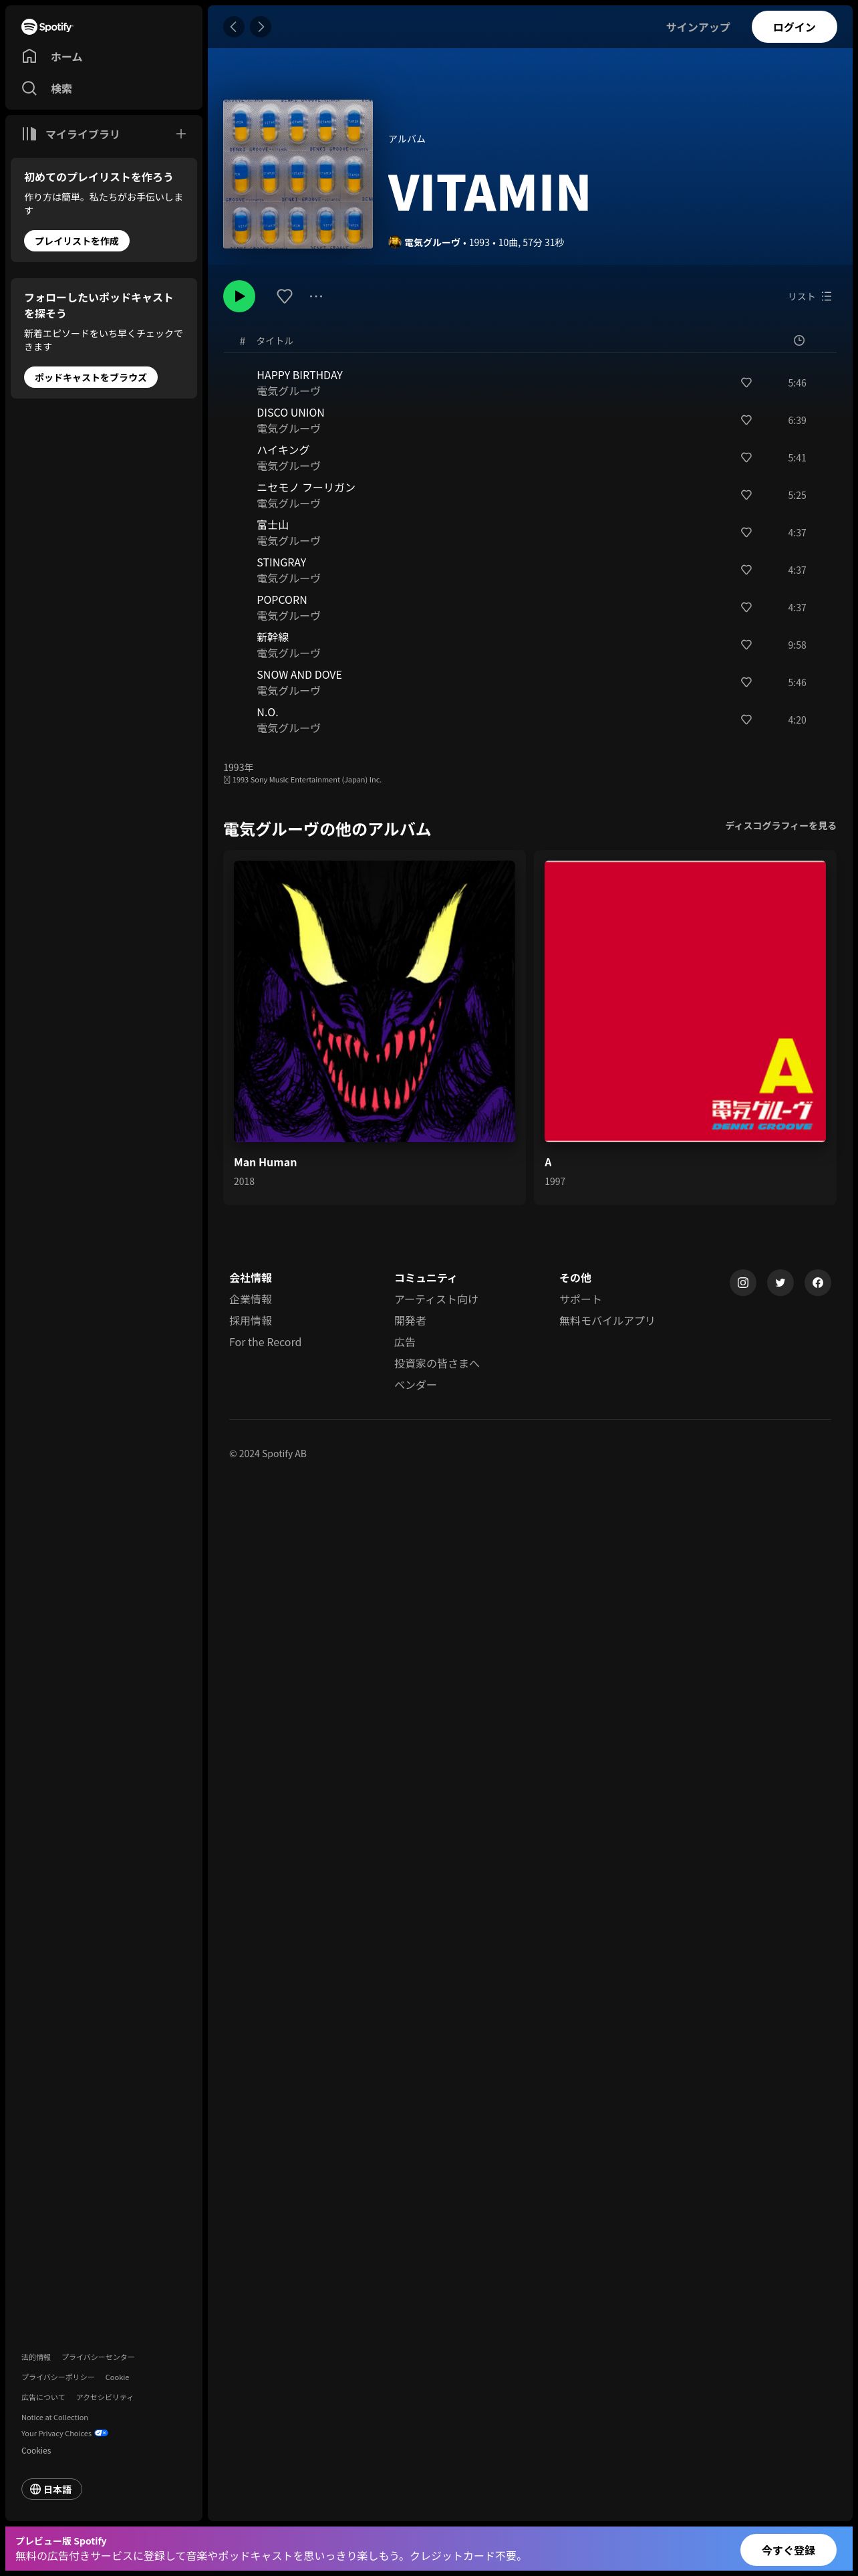Click For the Record footer link
858x2576 pixels.
[x=266, y=1343]
